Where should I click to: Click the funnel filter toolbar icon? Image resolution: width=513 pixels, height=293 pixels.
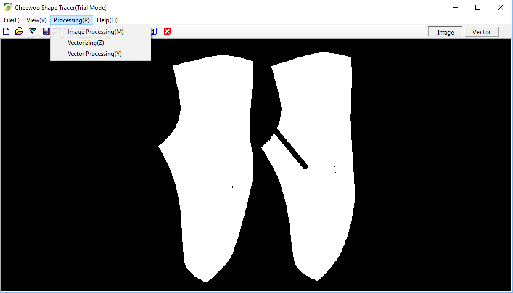click(32, 31)
